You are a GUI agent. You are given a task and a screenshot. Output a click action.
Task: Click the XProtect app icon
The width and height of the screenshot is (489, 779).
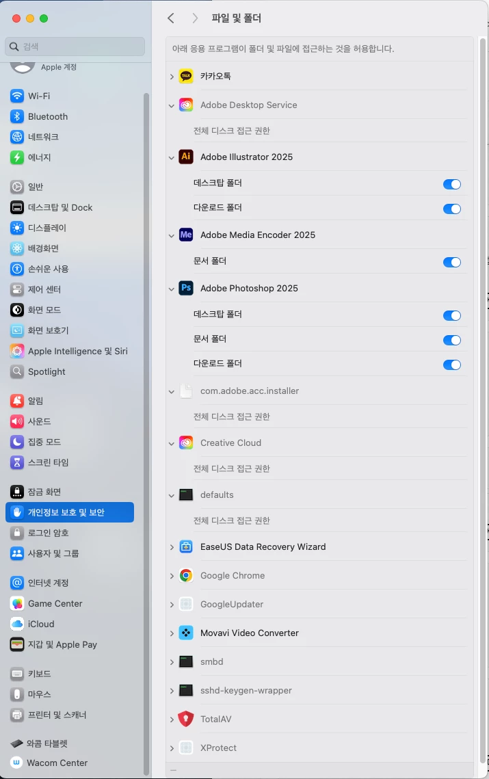point(186,748)
